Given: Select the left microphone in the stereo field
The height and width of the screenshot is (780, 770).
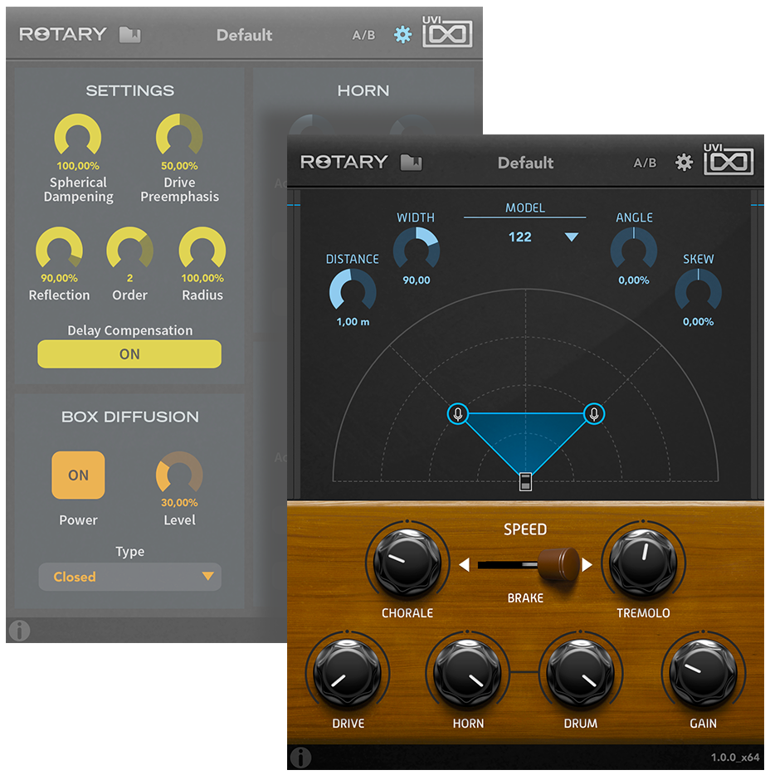Looking at the screenshot, I should (x=458, y=414).
